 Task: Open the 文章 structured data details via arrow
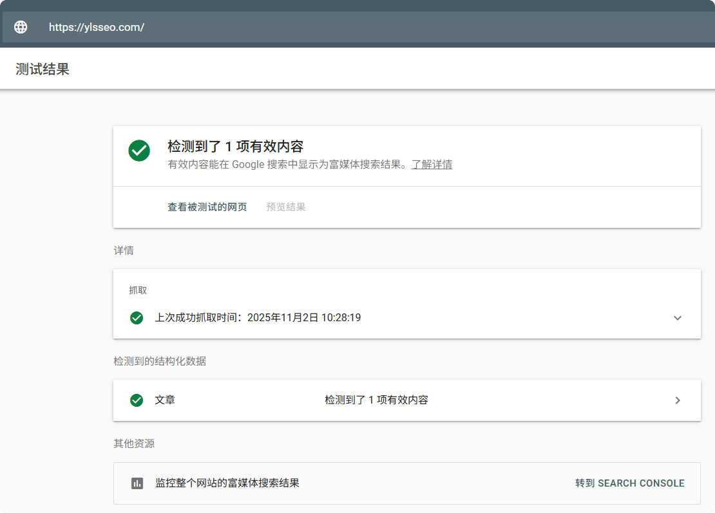click(678, 400)
